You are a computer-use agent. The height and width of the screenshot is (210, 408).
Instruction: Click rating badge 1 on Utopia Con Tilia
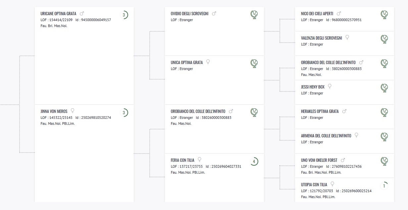click(384, 186)
